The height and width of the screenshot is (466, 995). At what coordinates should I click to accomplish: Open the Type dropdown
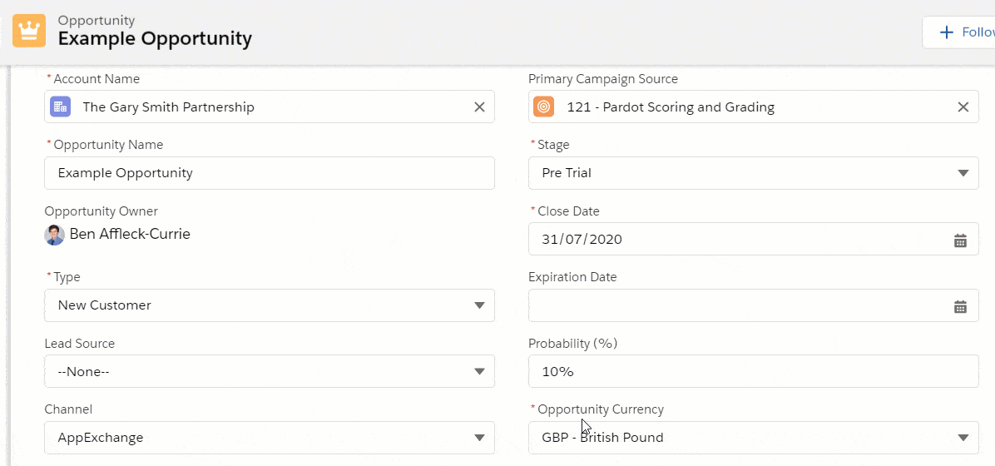479,305
